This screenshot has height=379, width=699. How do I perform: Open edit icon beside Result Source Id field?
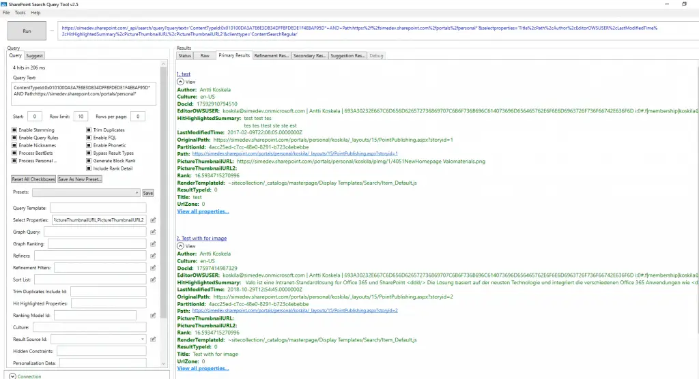(x=153, y=339)
